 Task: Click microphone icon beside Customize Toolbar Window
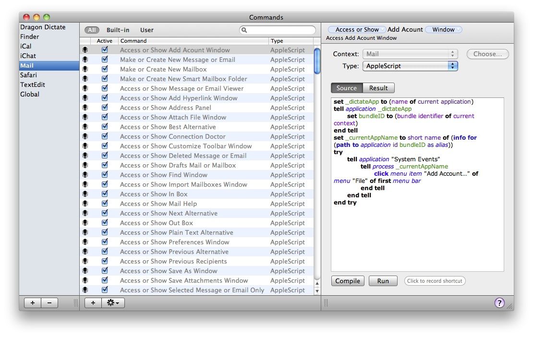pyautogui.click(x=85, y=146)
